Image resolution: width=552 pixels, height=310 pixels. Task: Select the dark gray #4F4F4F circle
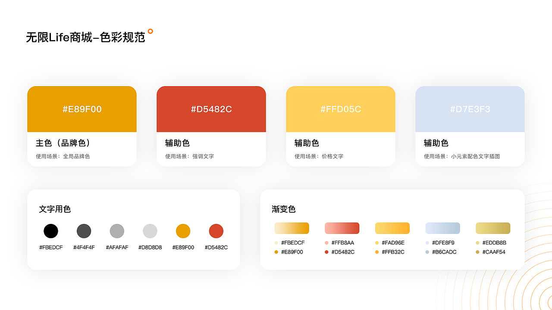84,231
